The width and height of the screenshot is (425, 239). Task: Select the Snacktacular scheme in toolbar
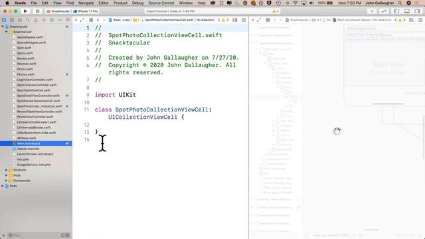tap(58, 11)
